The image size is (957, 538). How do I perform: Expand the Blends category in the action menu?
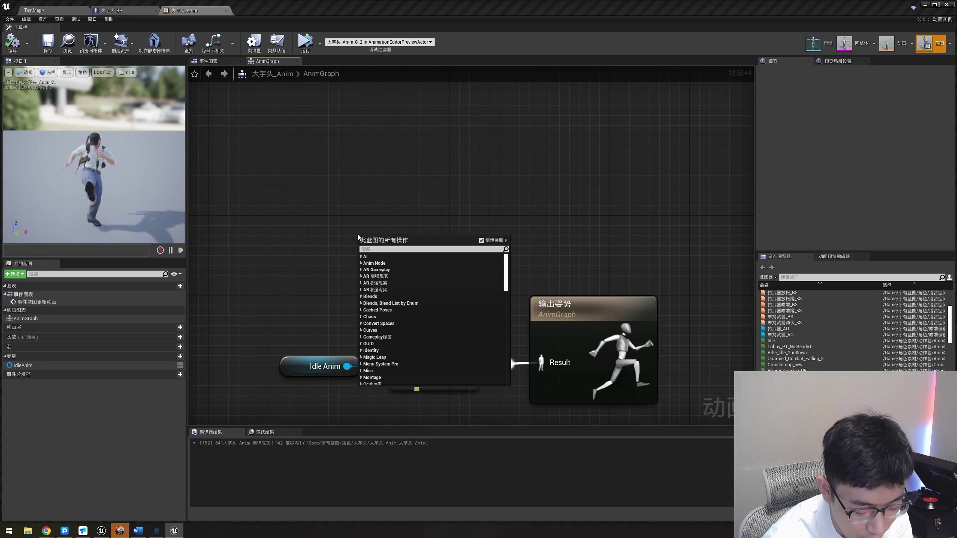point(370,296)
